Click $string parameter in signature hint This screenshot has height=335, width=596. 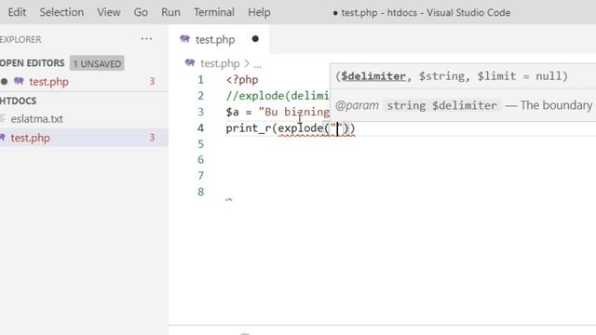pyautogui.click(x=441, y=76)
